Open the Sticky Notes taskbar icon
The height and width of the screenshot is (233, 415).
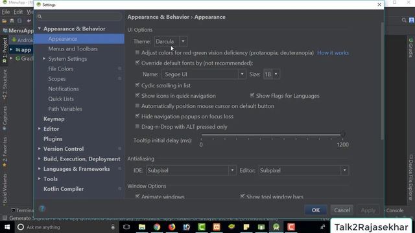click(246, 227)
